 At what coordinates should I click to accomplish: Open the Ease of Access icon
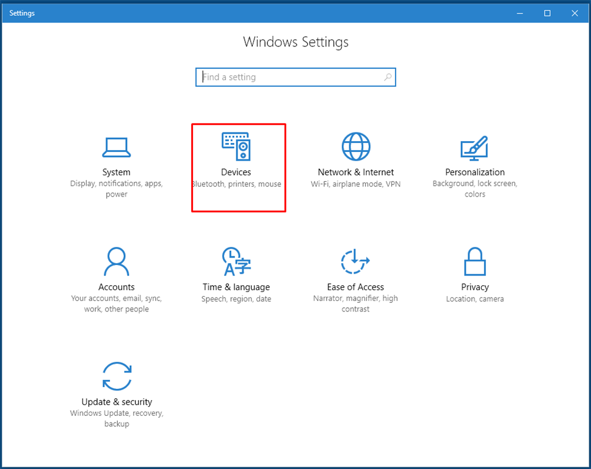click(x=355, y=261)
